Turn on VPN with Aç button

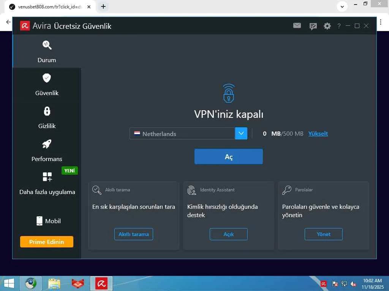click(x=228, y=156)
